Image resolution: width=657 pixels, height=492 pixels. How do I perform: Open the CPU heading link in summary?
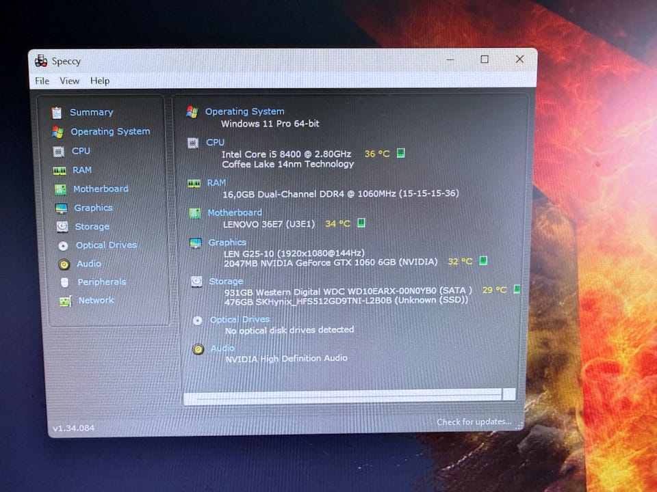pos(215,142)
